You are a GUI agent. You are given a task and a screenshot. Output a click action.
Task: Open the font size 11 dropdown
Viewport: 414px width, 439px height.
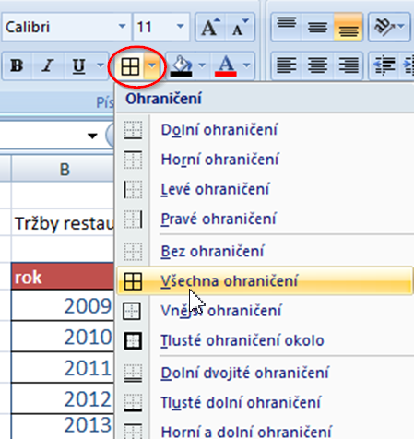coord(181,27)
